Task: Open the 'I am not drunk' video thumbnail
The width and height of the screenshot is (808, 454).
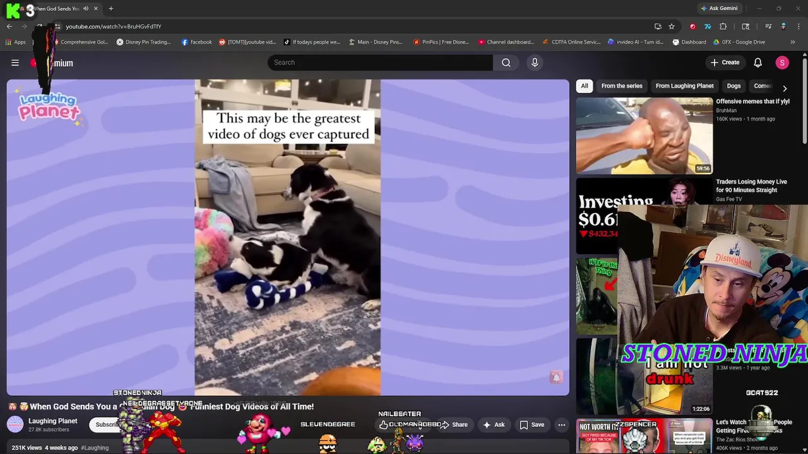Action: coord(644,376)
